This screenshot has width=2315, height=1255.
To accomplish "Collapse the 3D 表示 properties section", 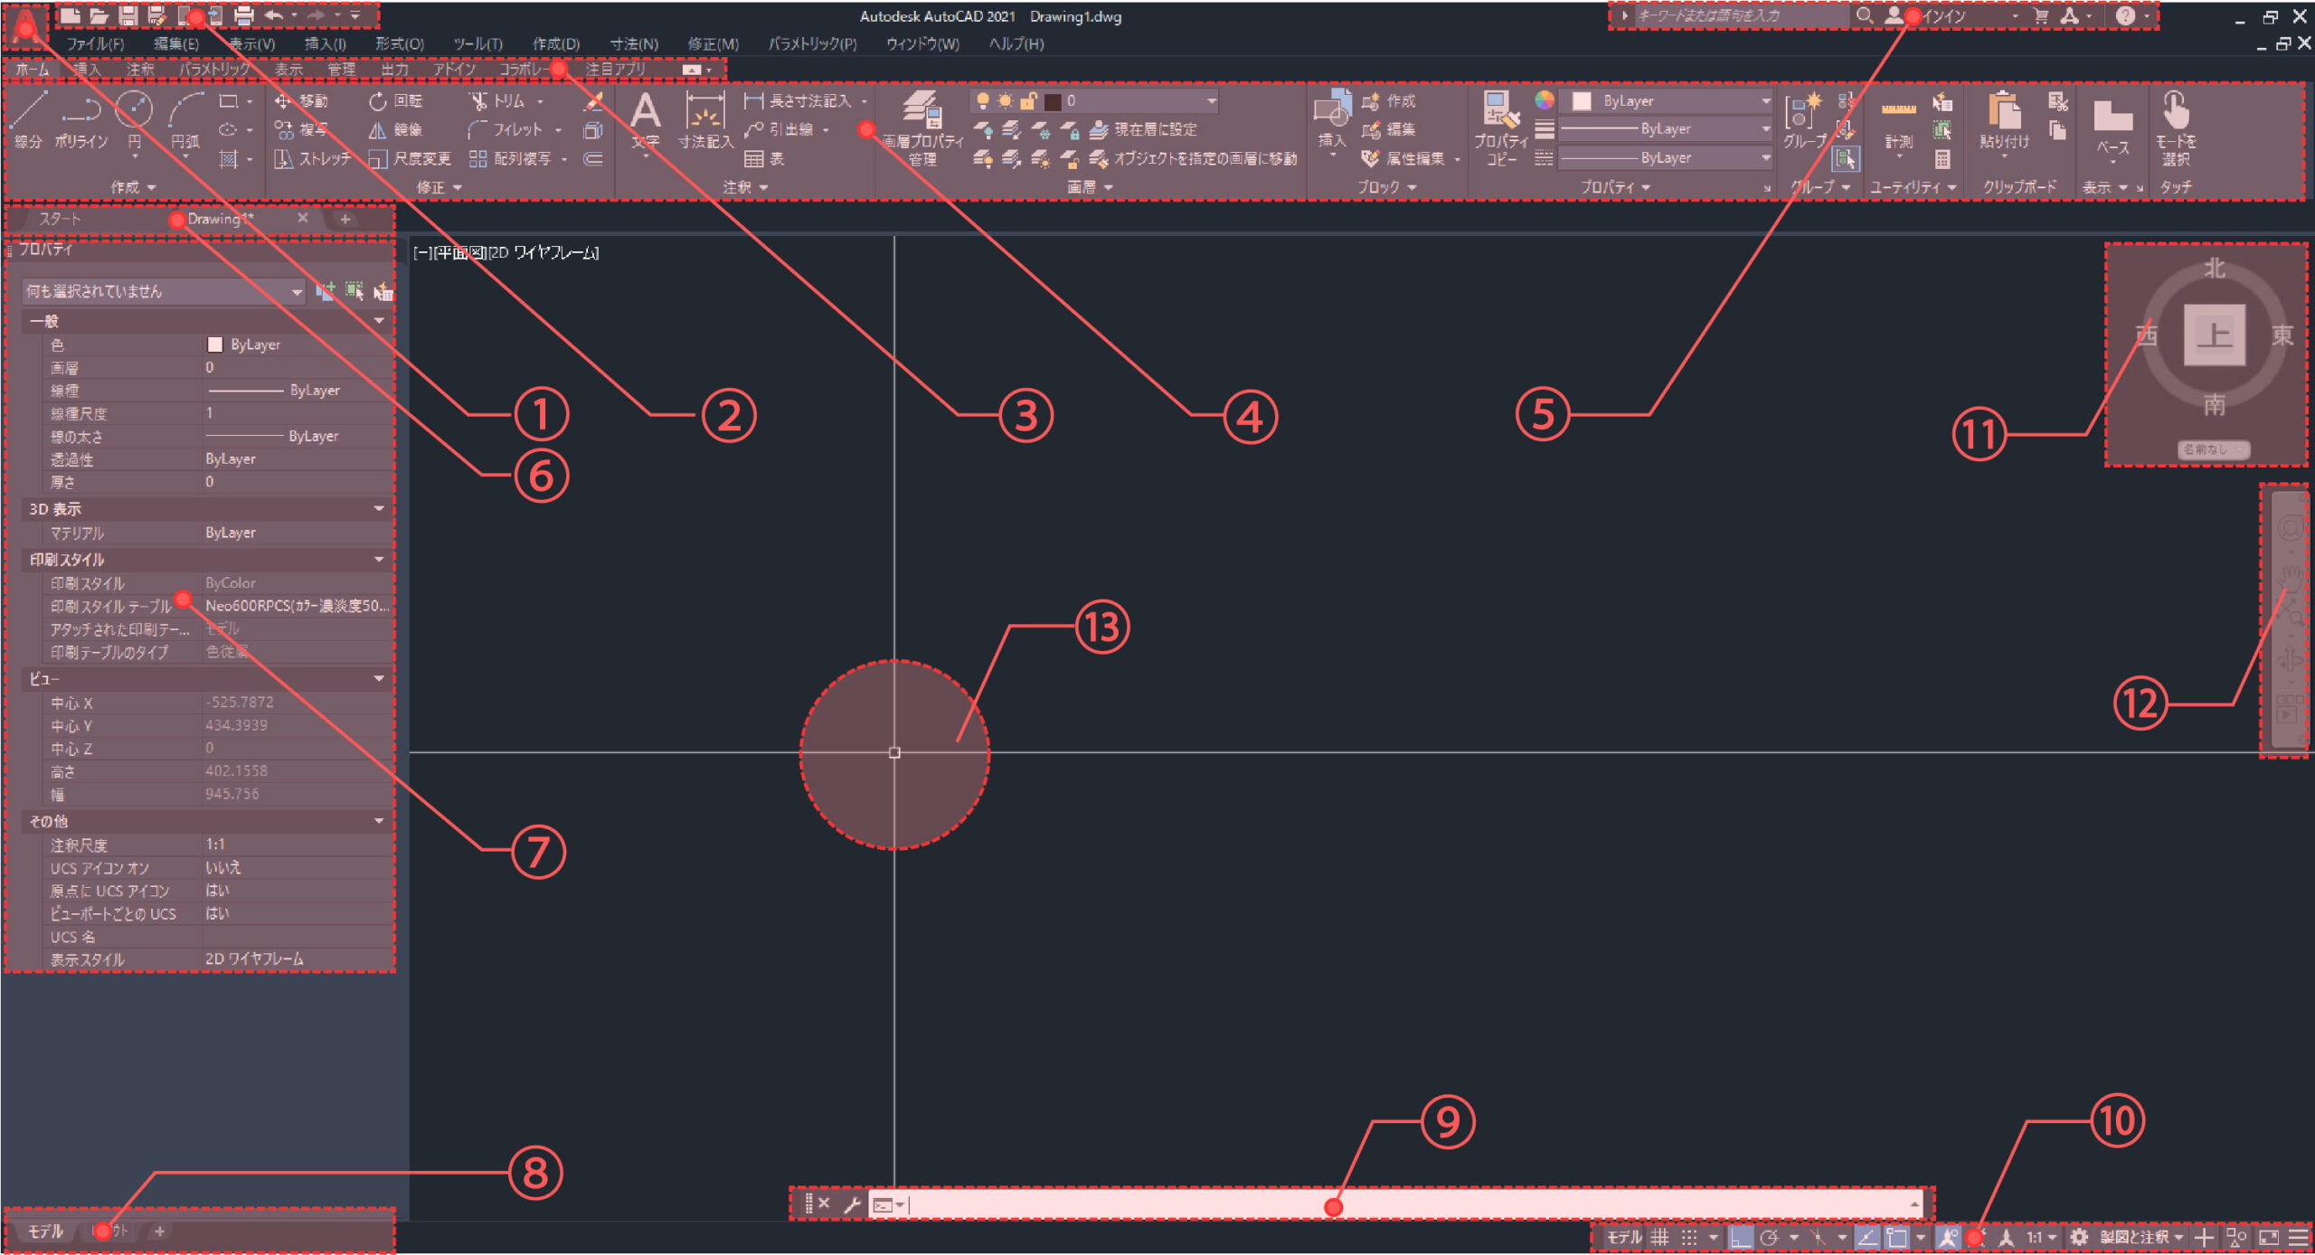I will click(379, 509).
